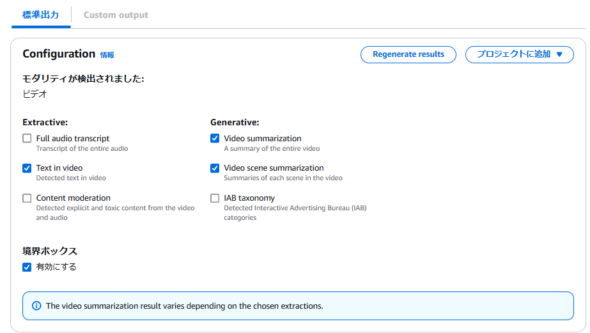
Task: Click the Regenerate results button
Action: coord(408,54)
